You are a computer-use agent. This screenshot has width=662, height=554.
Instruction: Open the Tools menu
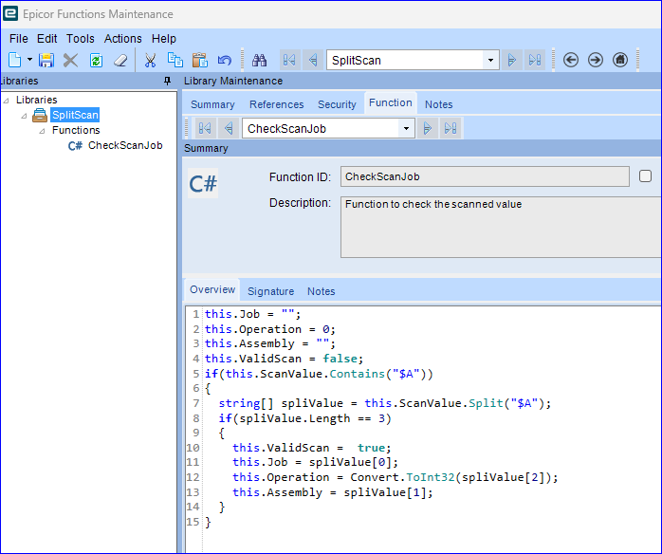pos(80,39)
